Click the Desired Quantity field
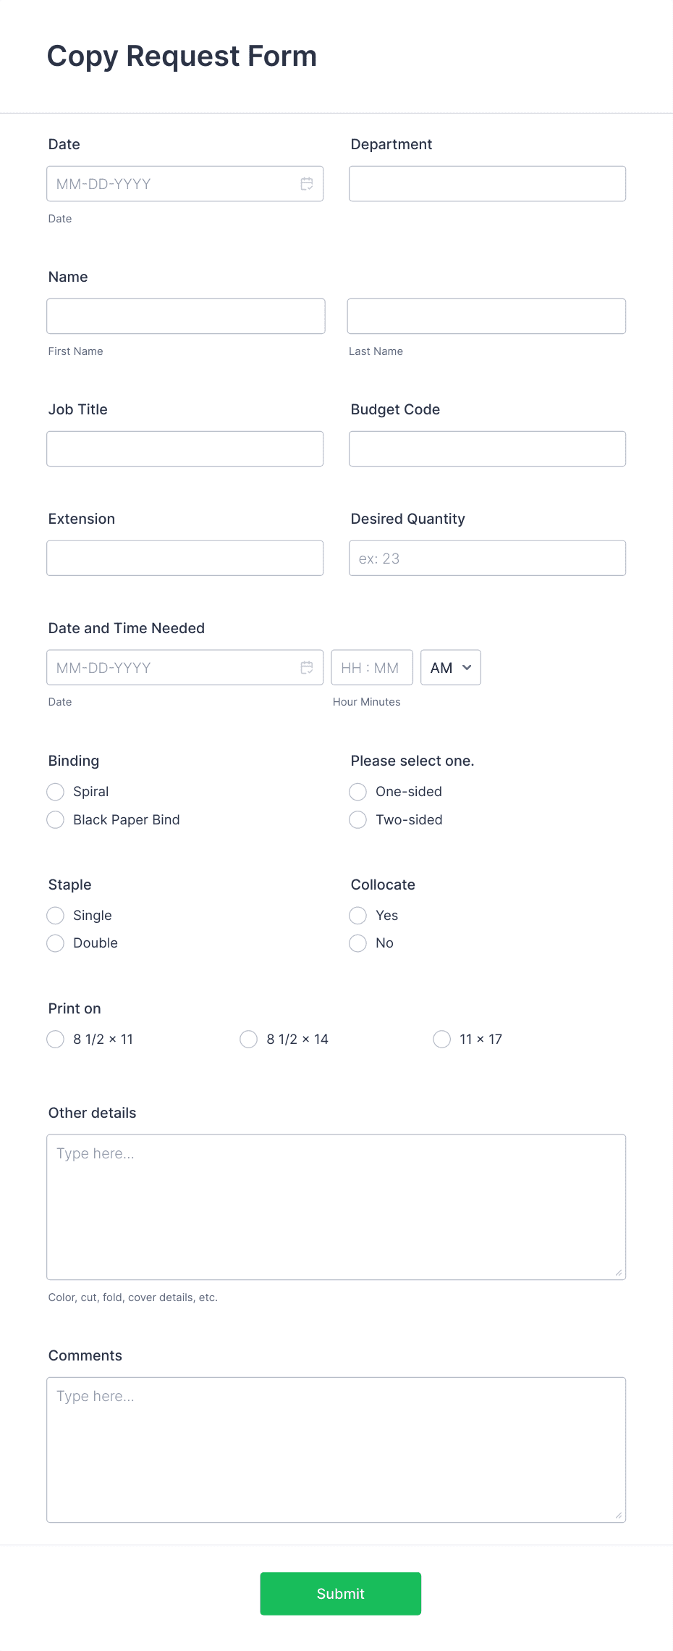 pyautogui.click(x=486, y=558)
